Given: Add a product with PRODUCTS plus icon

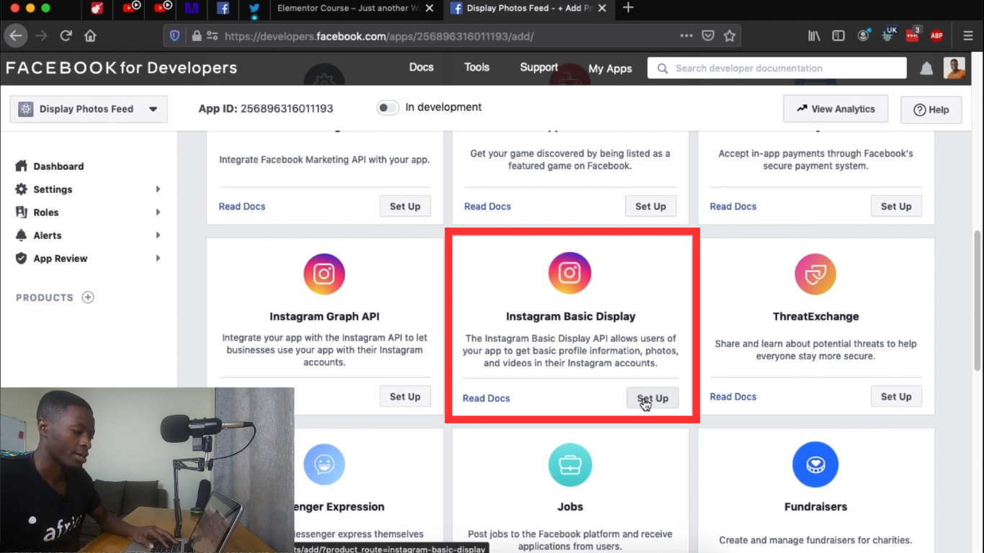Looking at the screenshot, I should click(x=88, y=297).
